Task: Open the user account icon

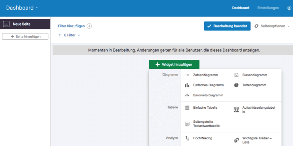Action: [x=289, y=8]
